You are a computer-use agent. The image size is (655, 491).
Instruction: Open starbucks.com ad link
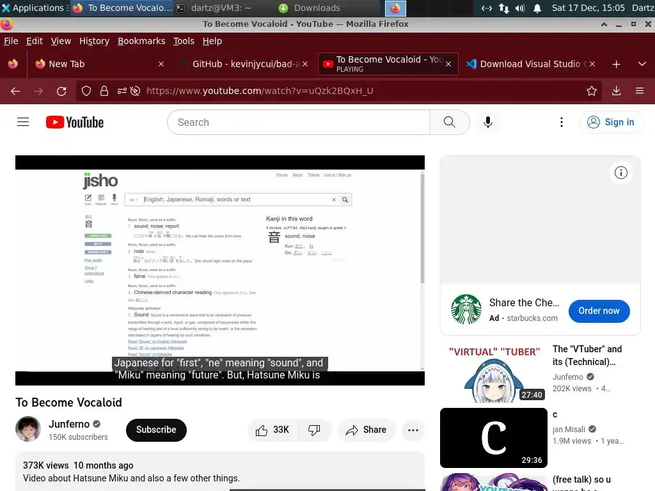[x=532, y=318]
